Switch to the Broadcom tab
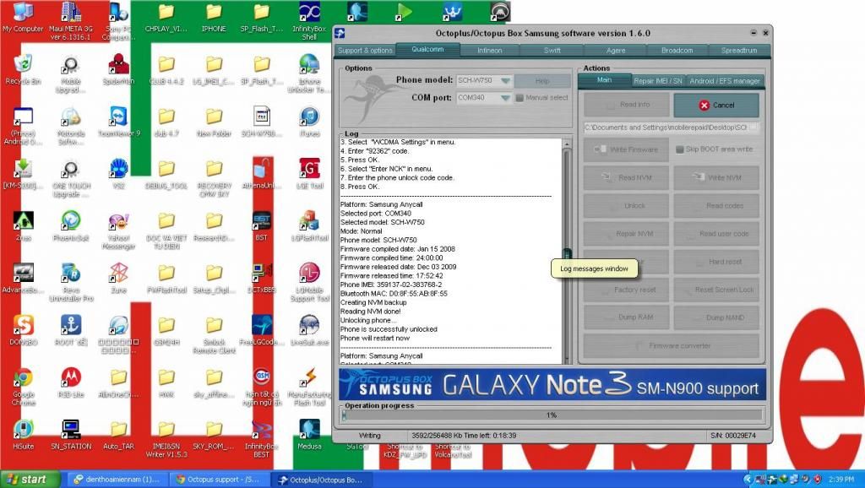Image resolution: width=865 pixels, height=488 pixels. [677, 51]
